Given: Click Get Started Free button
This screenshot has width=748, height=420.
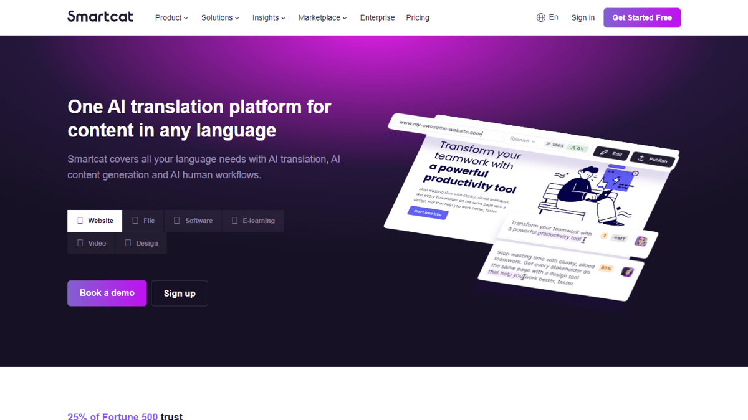Looking at the screenshot, I should (x=642, y=17).
